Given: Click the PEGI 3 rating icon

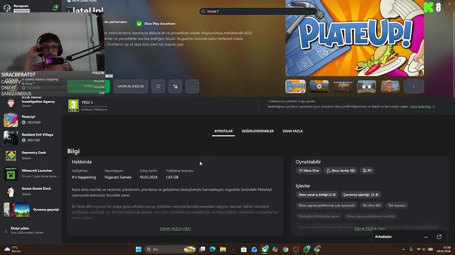Looking at the screenshot, I should [x=73, y=106].
